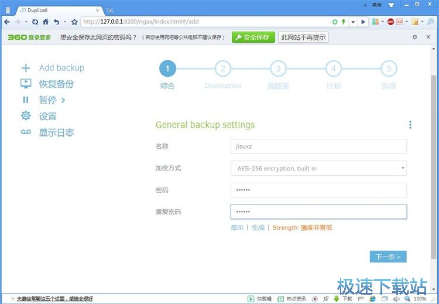
Task: Click the red ABP Adblock icon
Action: click(x=390, y=22)
